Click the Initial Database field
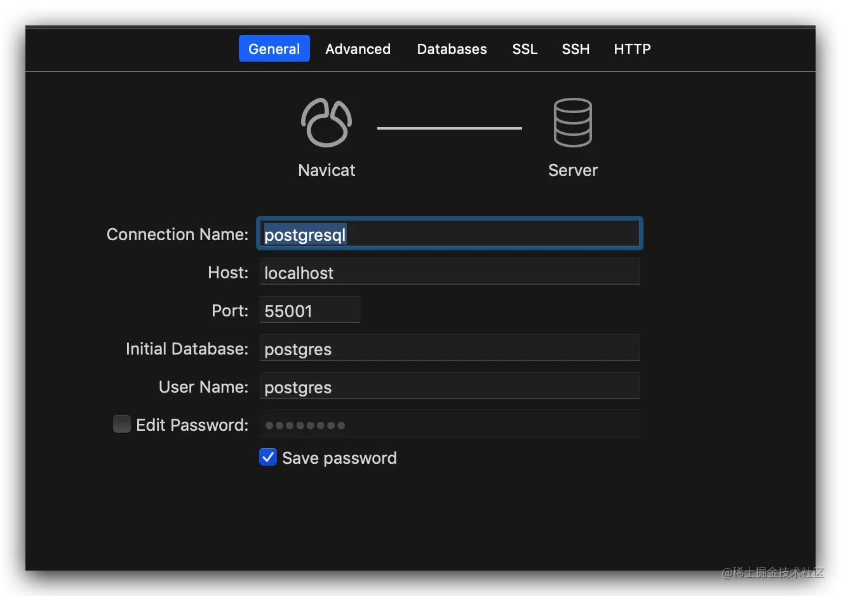This screenshot has width=841, height=596. (x=450, y=348)
